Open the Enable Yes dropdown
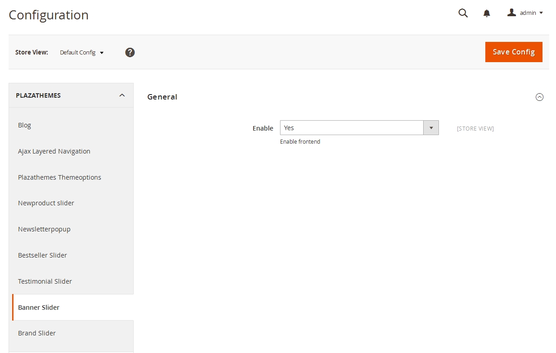The image size is (556, 353). click(359, 128)
